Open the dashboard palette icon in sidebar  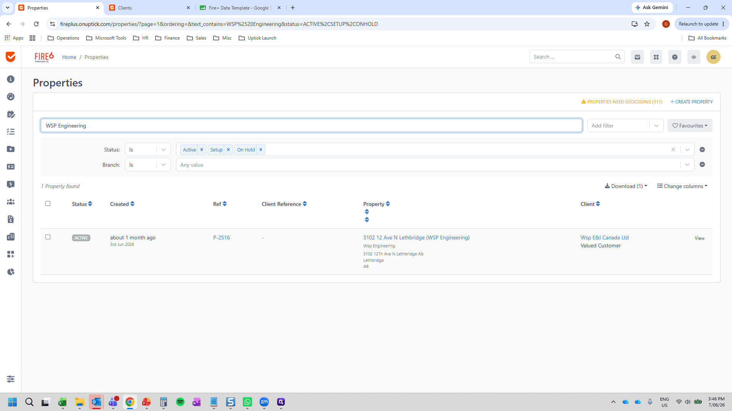pyautogui.click(x=11, y=97)
